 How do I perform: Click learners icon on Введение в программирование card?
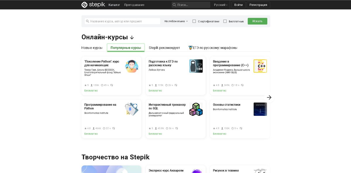pos(223,85)
